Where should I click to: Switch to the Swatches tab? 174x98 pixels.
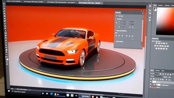[160, 5]
